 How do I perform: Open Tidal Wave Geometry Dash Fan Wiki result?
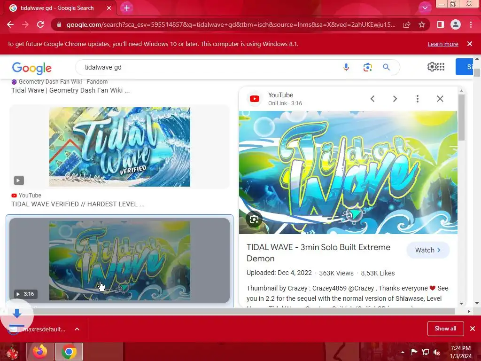coord(70,90)
